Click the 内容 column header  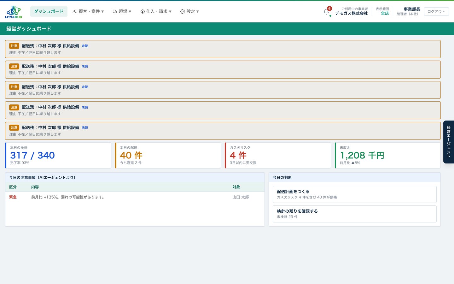coord(35,187)
